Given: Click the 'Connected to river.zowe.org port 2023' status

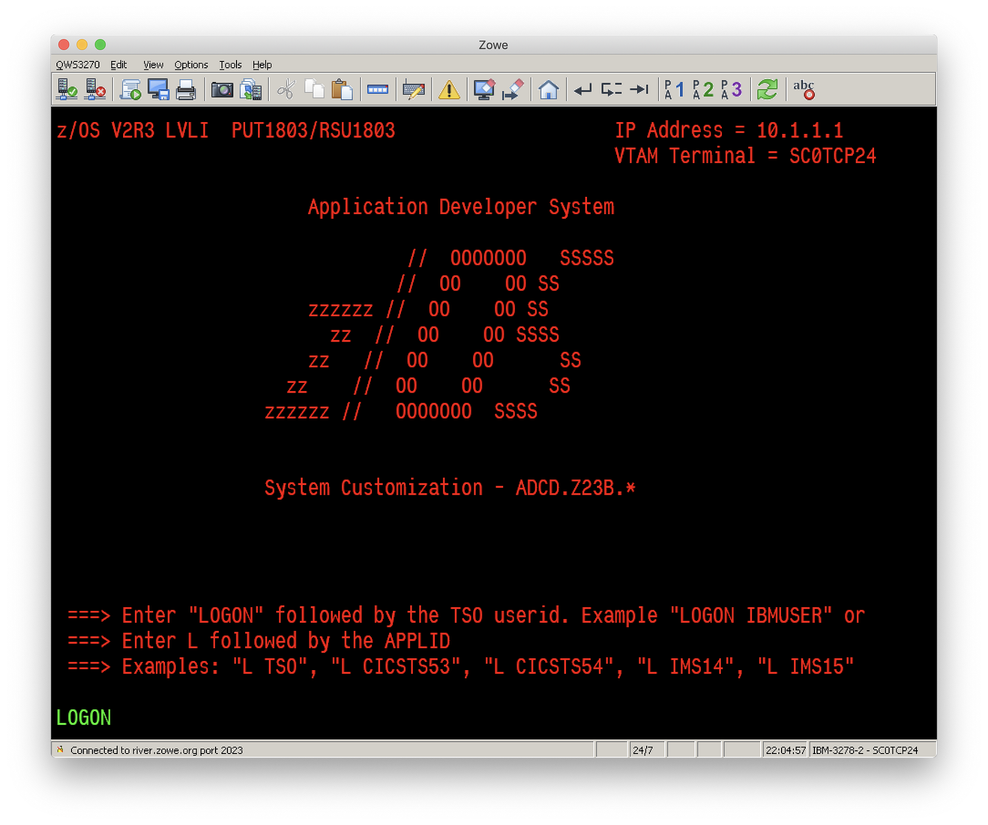Looking at the screenshot, I should coord(156,750).
